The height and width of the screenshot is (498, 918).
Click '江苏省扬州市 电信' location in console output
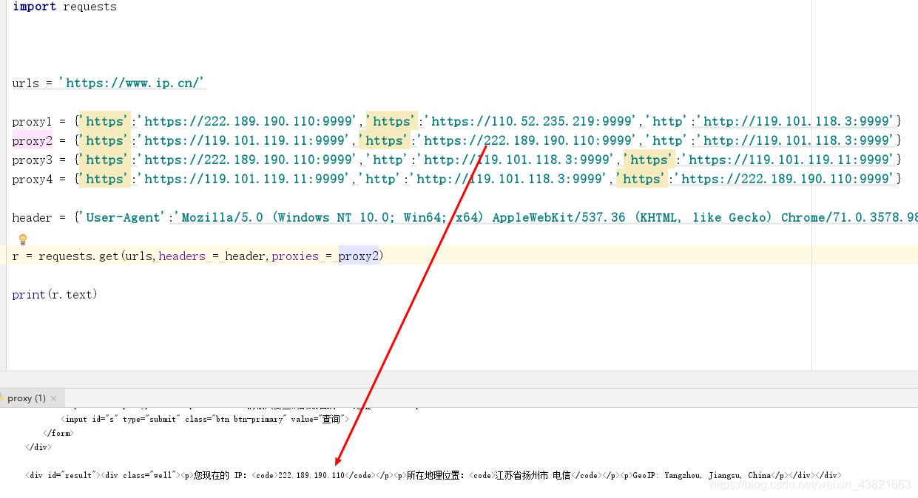point(533,475)
